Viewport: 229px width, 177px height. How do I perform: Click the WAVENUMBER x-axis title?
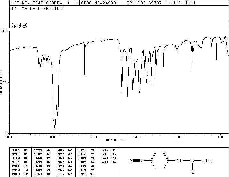[115, 140]
